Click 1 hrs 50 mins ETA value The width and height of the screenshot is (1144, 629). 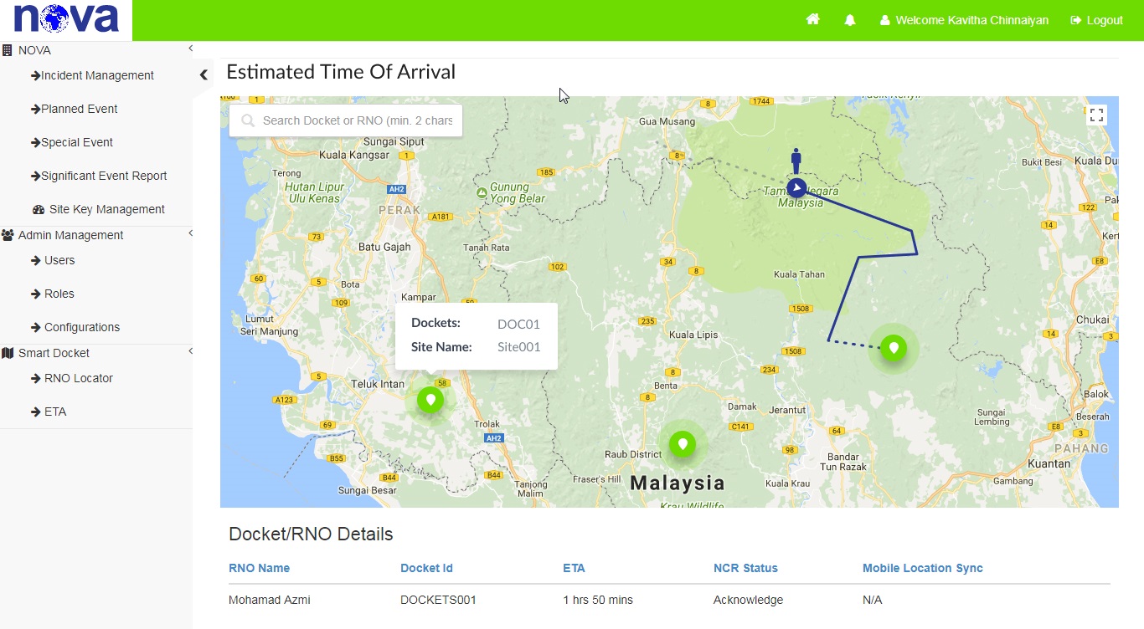coord(598,600)
